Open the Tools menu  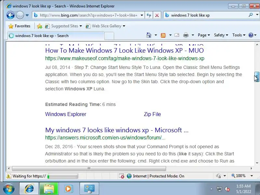point(239,35)
